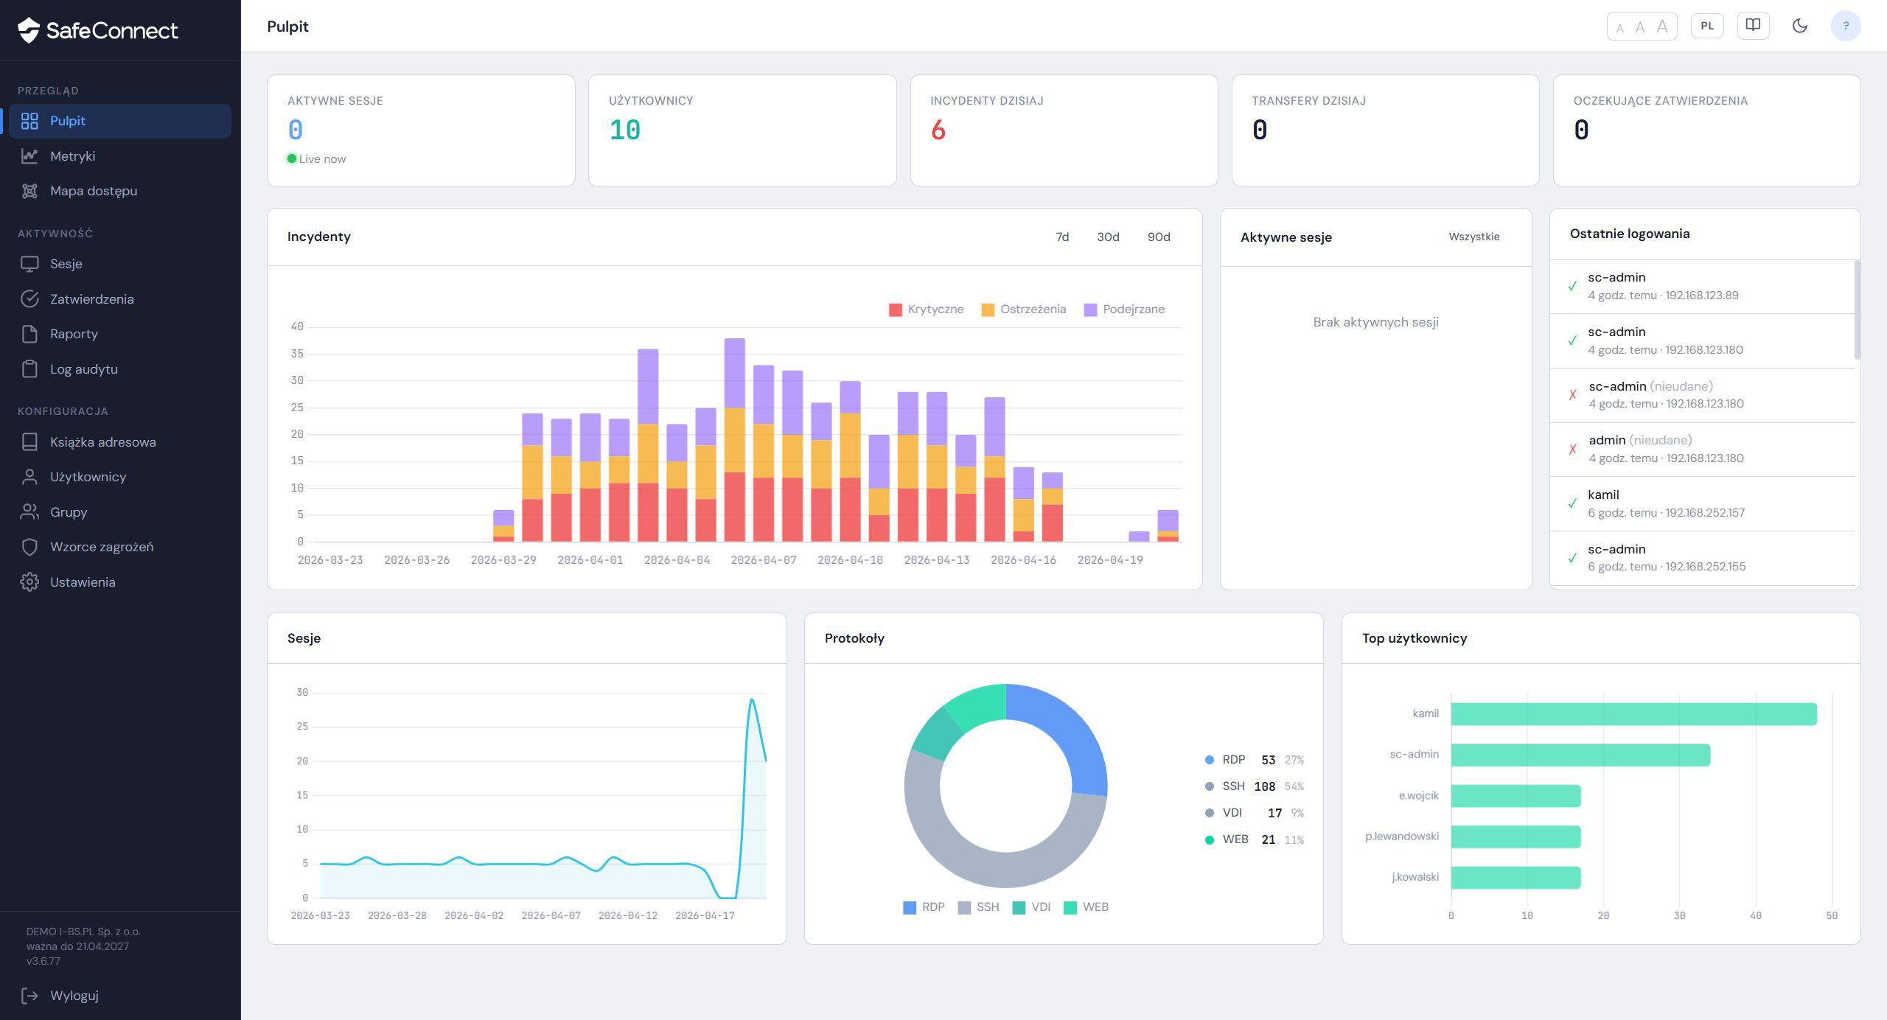Click the VDI row showing 17

click(x=1255, y=813)
